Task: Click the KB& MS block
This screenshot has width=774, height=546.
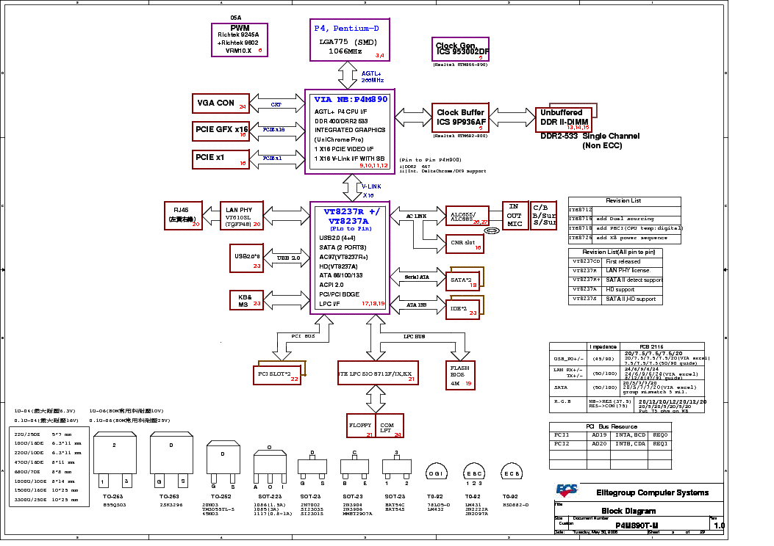Action: (x=246, y=300)
